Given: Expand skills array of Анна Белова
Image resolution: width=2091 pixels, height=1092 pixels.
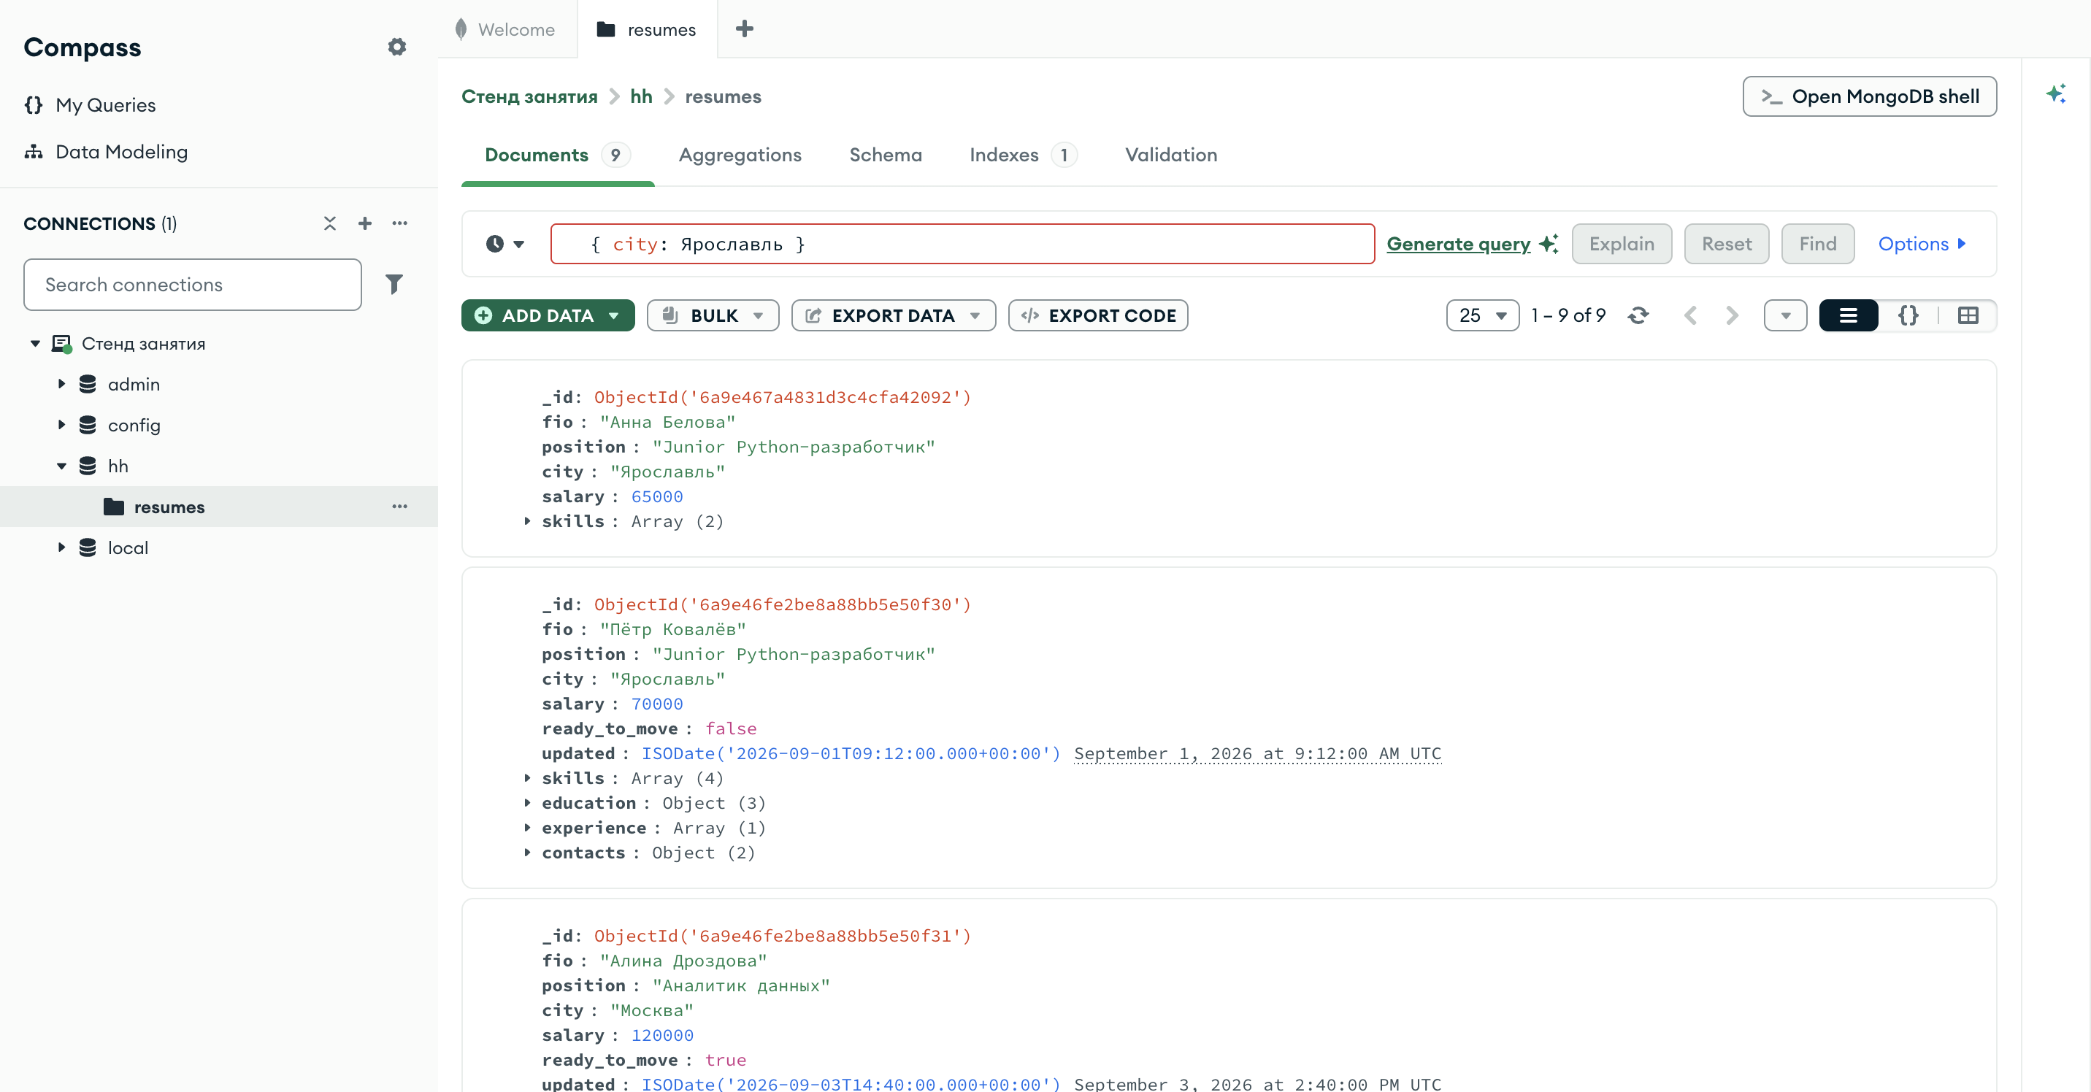Looking at the screenshot, I should tap(528, 521).
